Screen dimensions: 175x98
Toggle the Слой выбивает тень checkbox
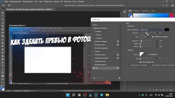(x=141, y=62)
